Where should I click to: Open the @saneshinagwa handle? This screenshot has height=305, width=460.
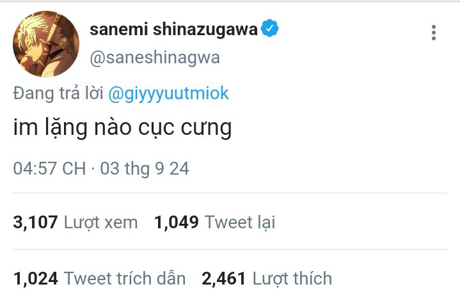154,58
